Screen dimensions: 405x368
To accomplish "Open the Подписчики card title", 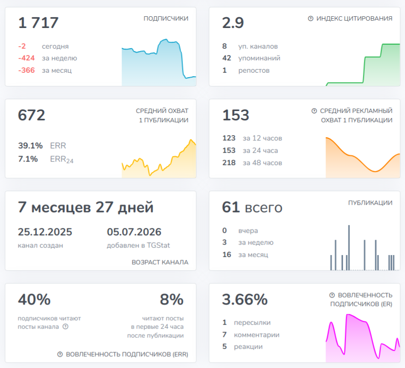I will 166,18.
